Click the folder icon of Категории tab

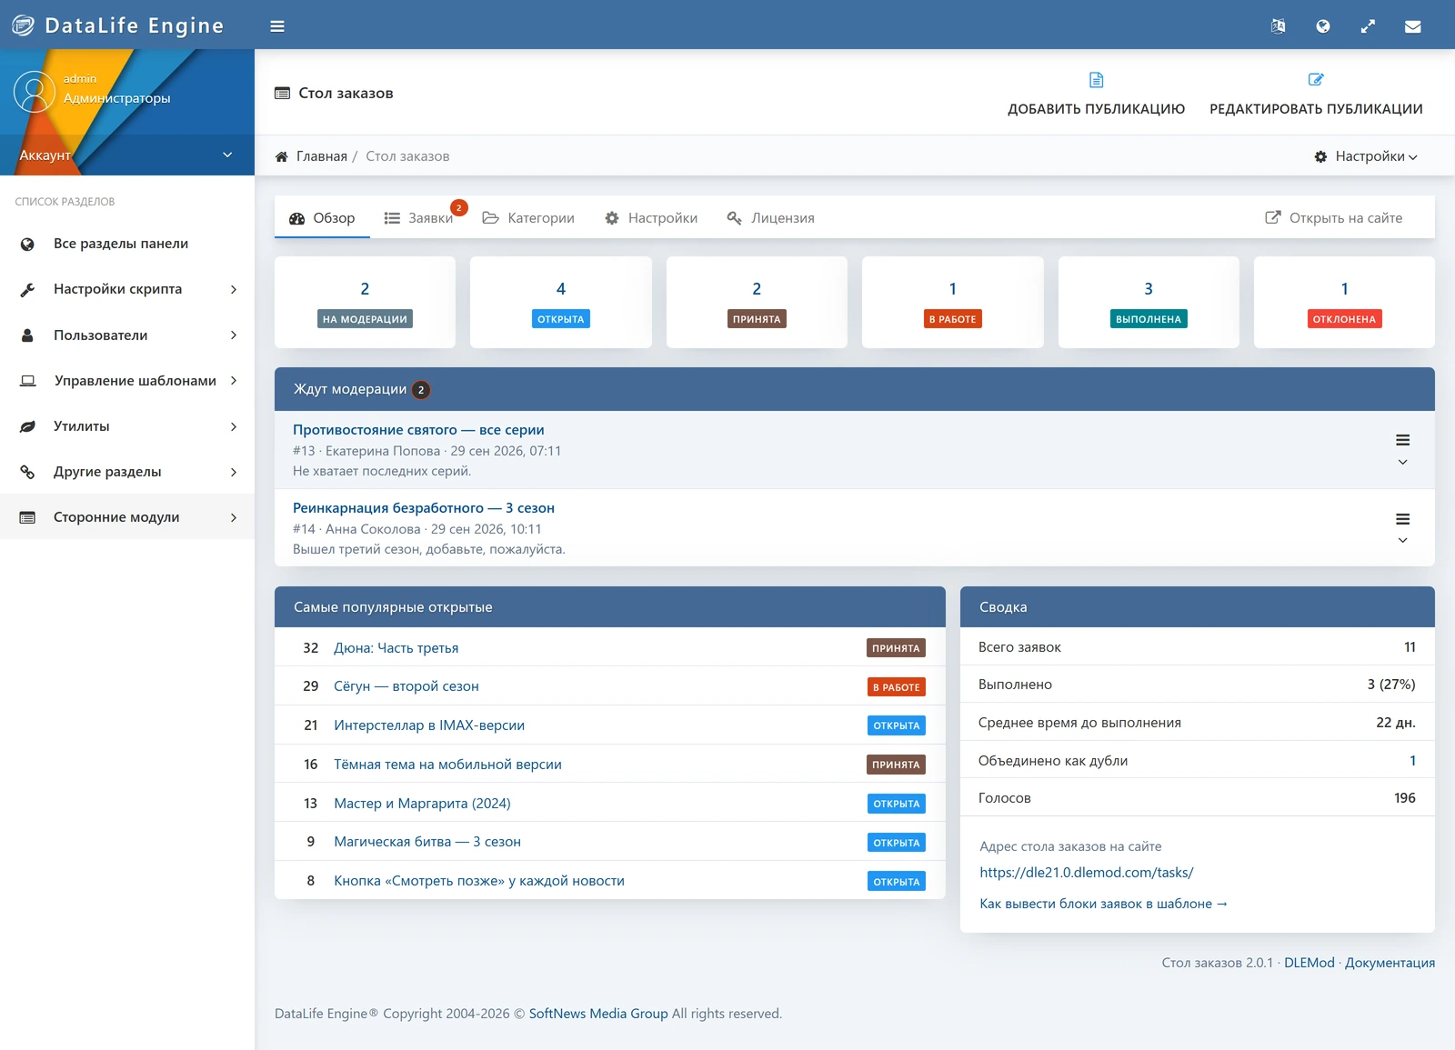click(x=490, y=218)
